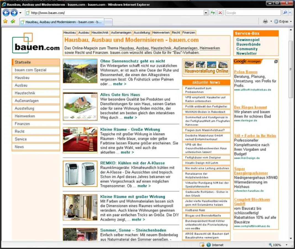Viewport: 295px width, 249px height.
Task: Open Favorites Center via the star icon
Action: pos(5,21)
